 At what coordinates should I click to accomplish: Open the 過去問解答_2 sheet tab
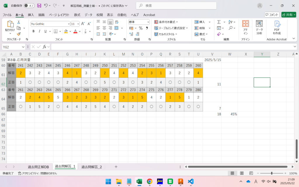91,167
